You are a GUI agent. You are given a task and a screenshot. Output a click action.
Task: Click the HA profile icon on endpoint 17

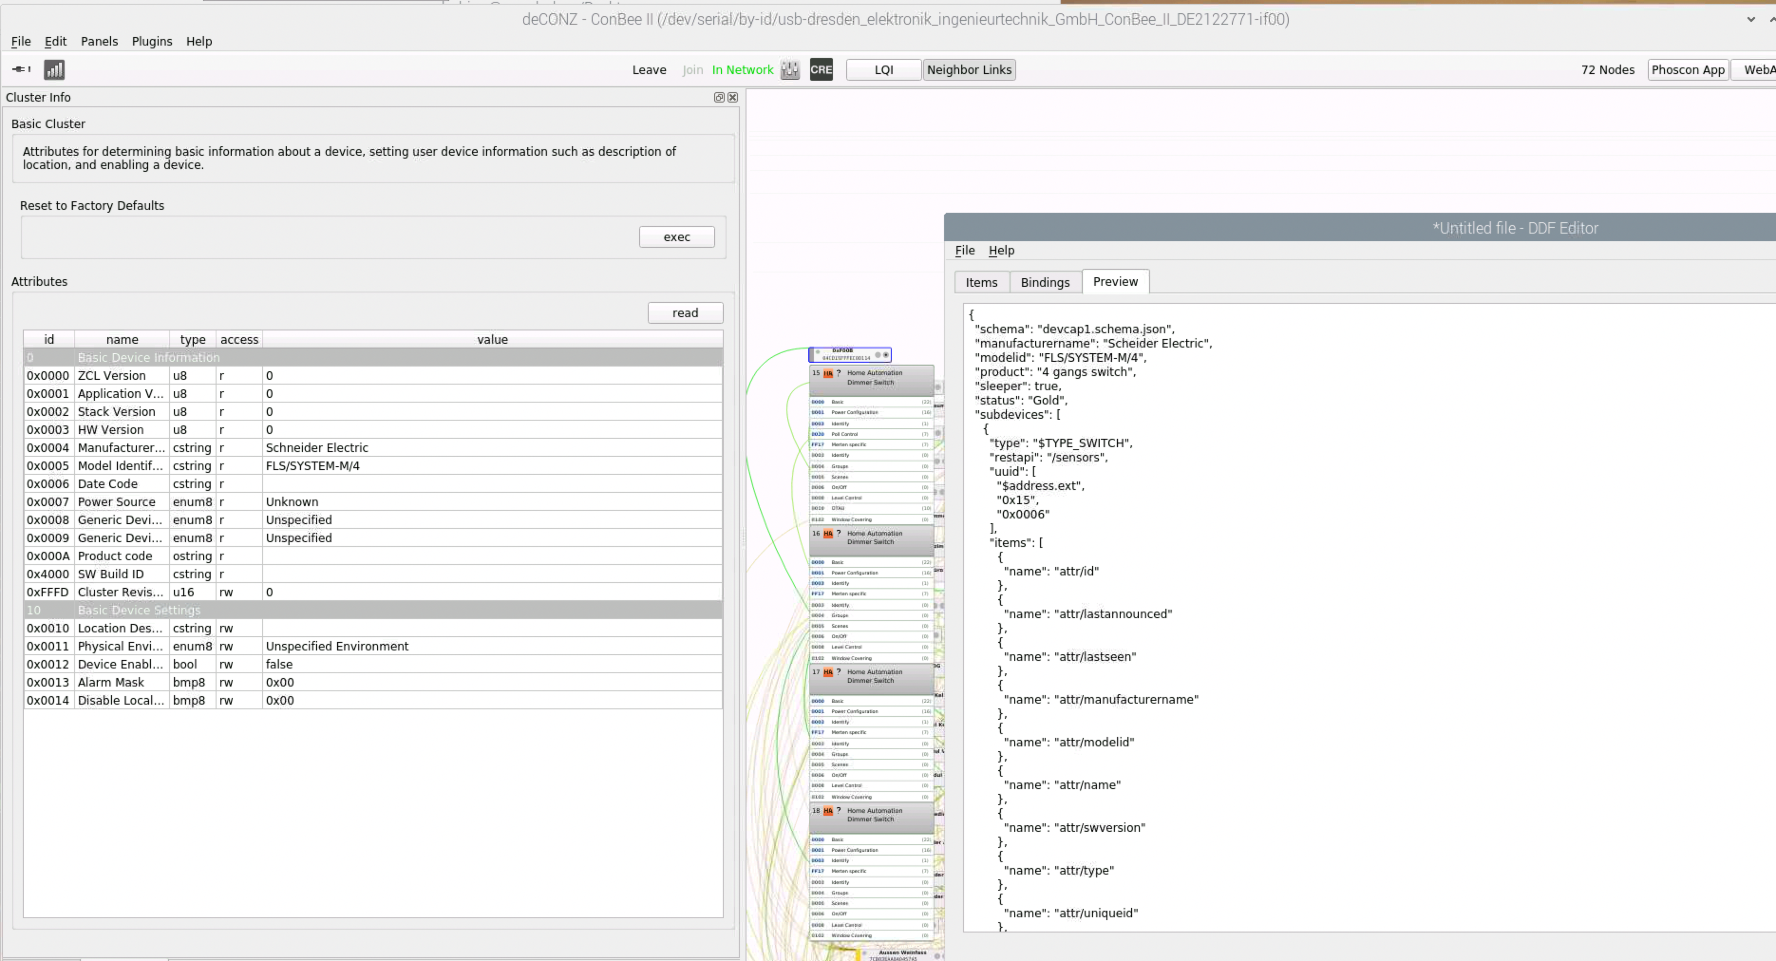[827, 672]
